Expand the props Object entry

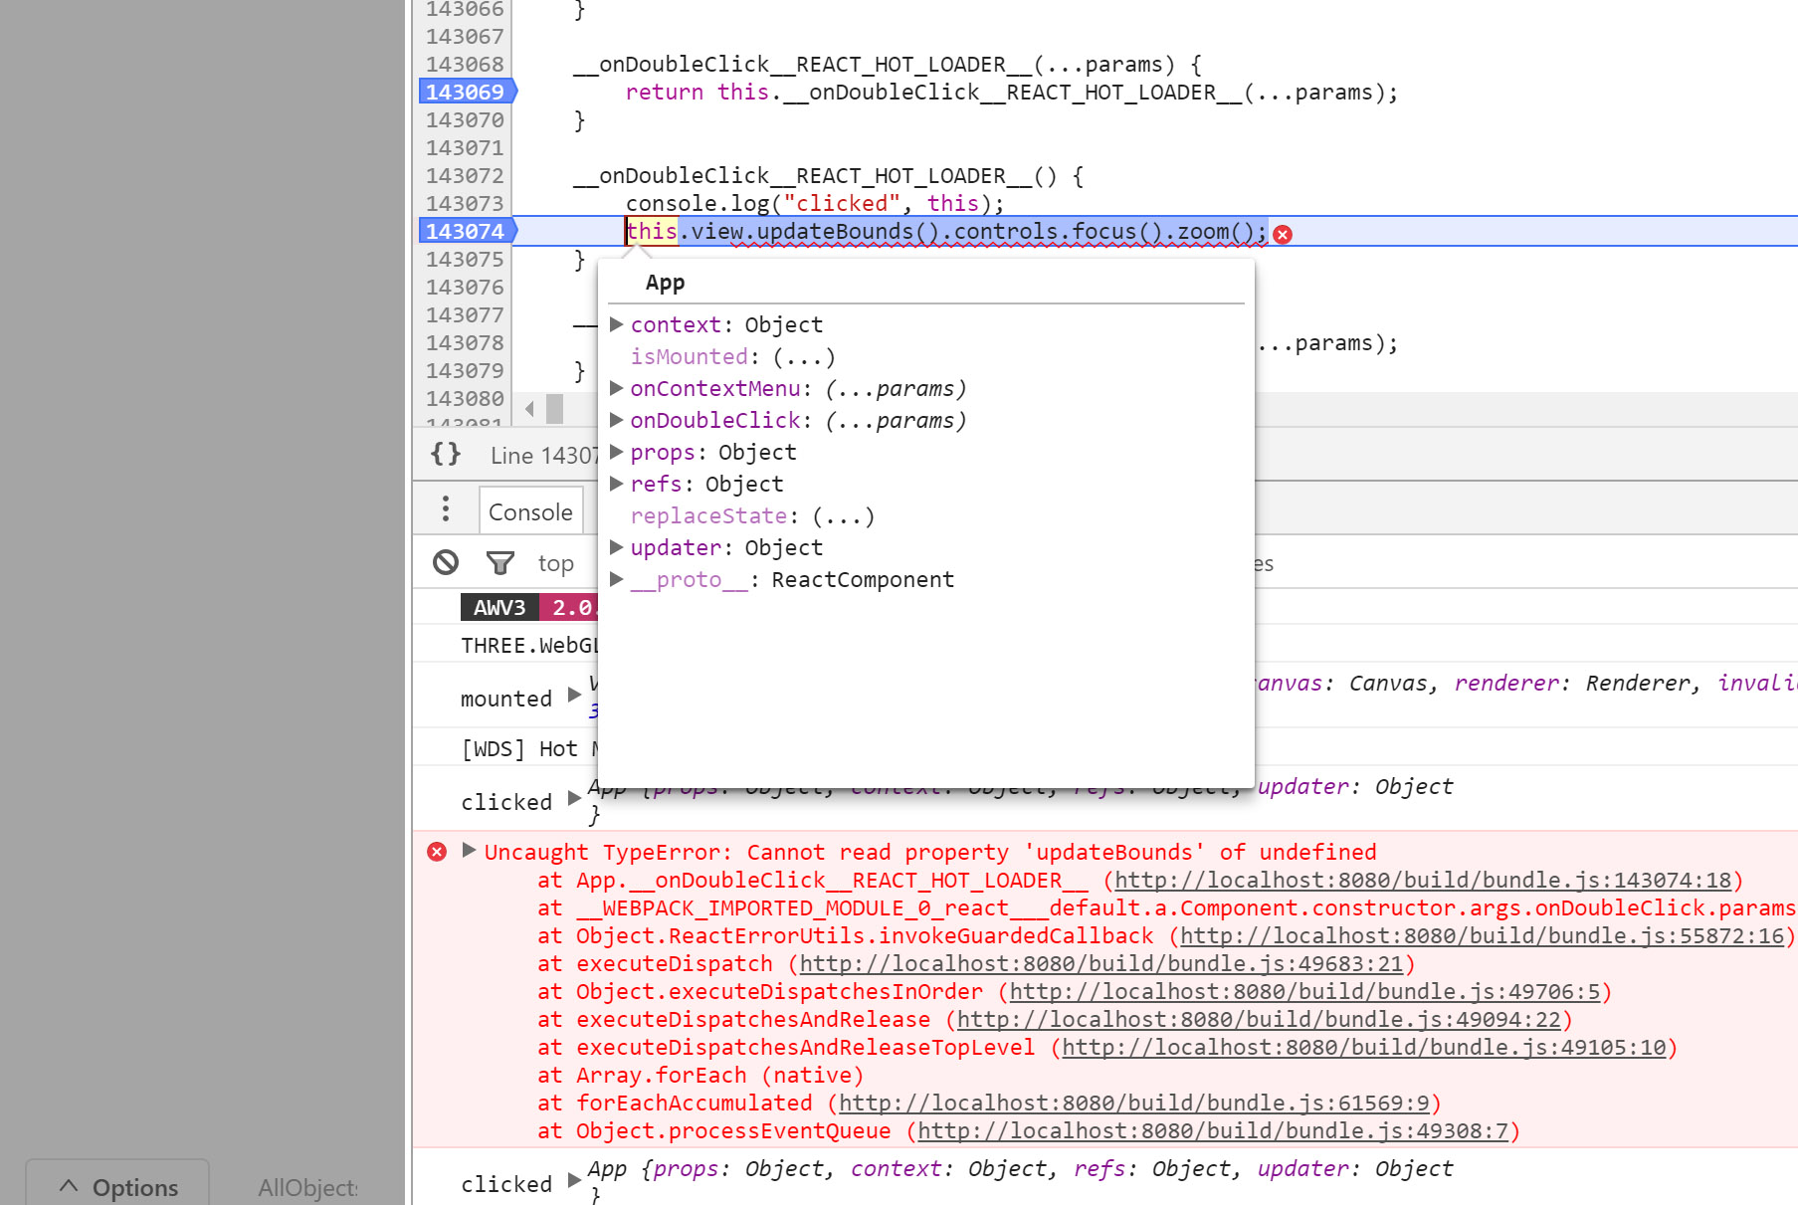616,452
